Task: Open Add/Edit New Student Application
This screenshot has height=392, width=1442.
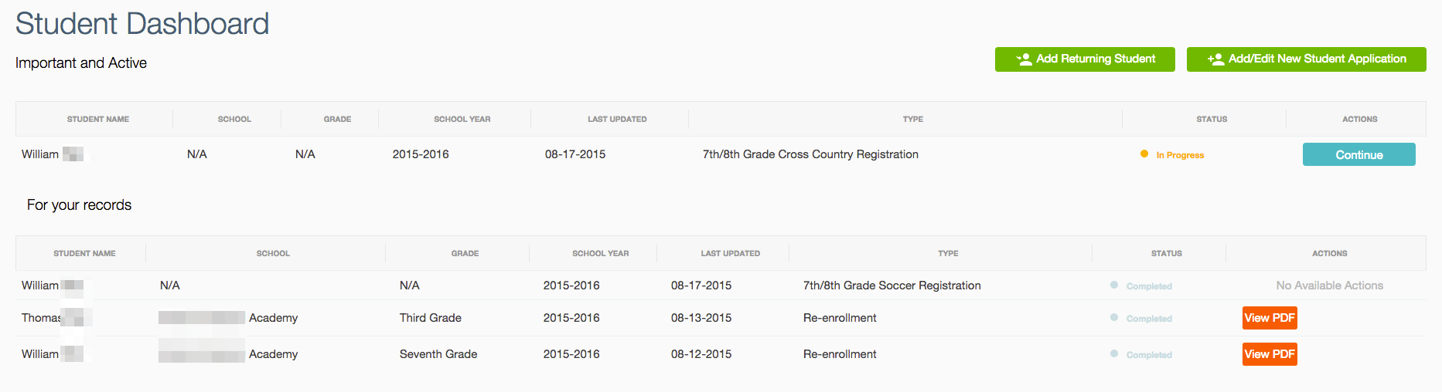Action: pyautogui.click(x=1306, y=59)
